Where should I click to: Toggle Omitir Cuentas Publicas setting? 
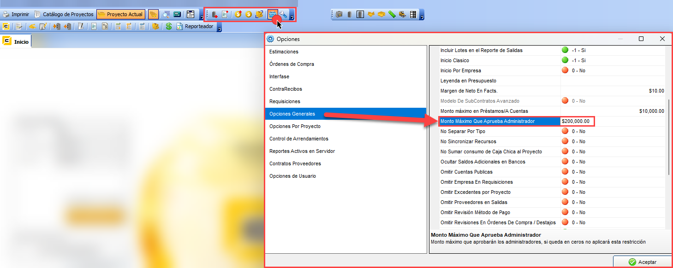pyautogui.click(x=565, y=172)
